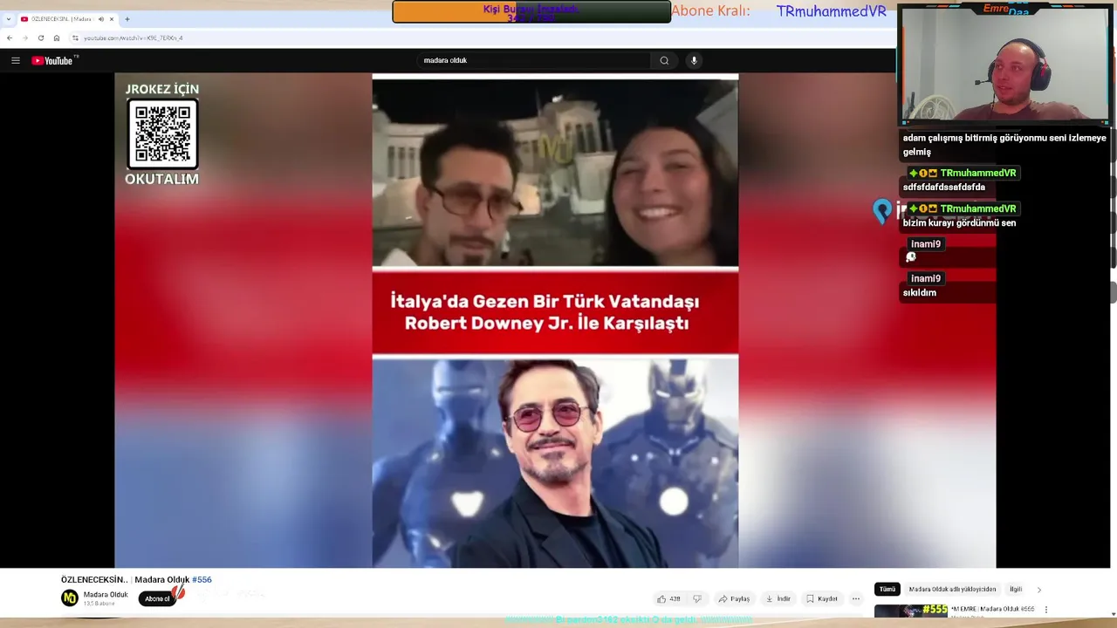View site information icon in address bar
This screenshot has height=628, width=1117.
pos(75,38)
